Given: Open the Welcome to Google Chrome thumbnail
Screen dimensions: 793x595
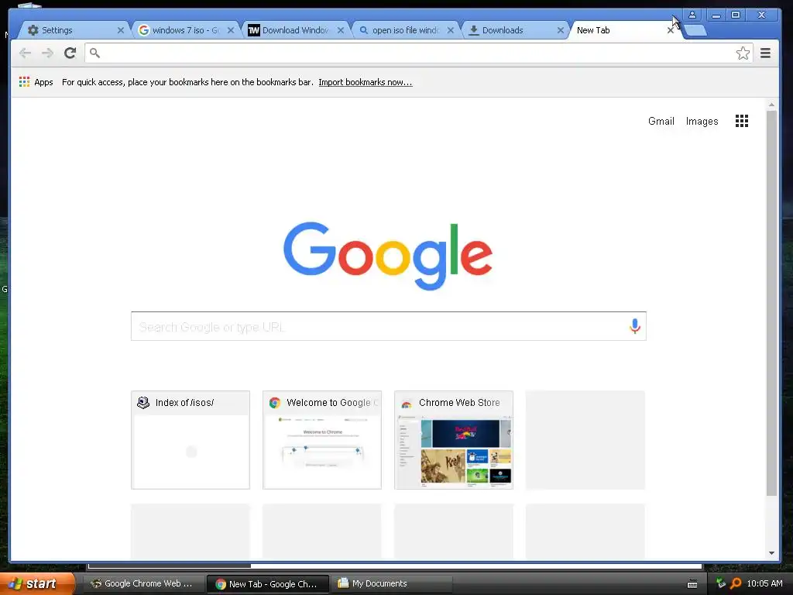Looking at the screenshot, I should (321, 440).
